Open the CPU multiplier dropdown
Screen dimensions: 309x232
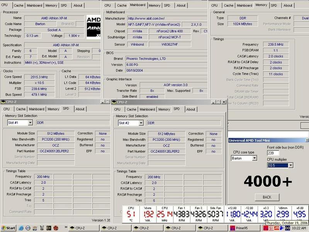click(x=290, y=165)
